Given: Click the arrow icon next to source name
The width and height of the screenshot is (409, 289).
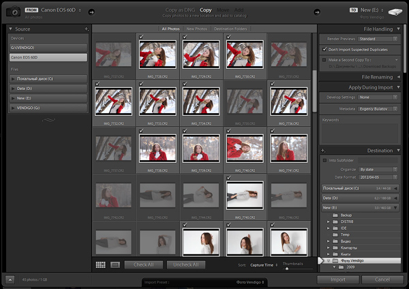Looking at the screenshot, I should pyautogui.click(x=91, y=12).
